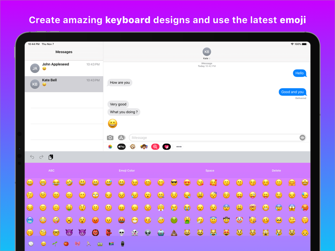The width and height of the screenshot is (335, 251).
Task: Insert the halo angel face emoji
Action: click(x=213, y=220)
